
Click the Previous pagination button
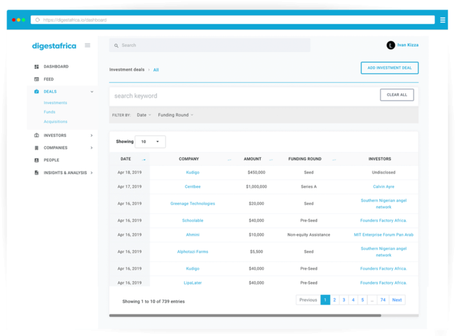point(308,300)
